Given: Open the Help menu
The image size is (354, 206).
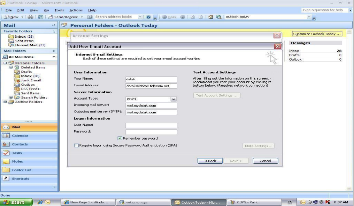Looking at the screenshot, I should [92, 10].
